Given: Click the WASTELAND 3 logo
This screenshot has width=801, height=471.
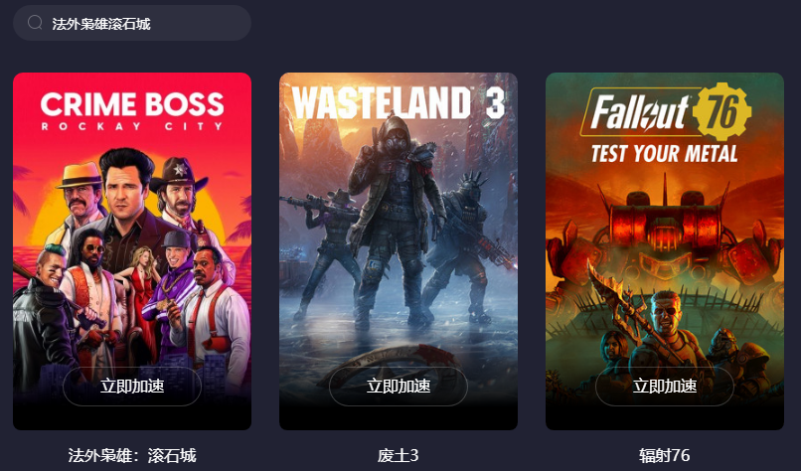Looking at the screenshot, I should 399,103.
